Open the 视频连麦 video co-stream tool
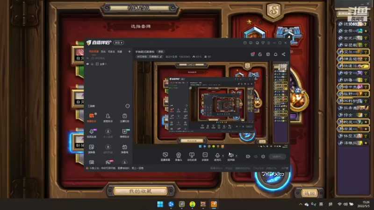The height and width of the screenshot is (210, 374). click(x=92, y=133)
